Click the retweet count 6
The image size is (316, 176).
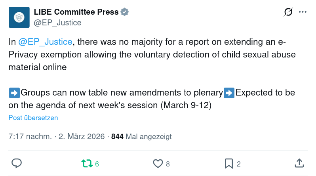coord(97,164)
